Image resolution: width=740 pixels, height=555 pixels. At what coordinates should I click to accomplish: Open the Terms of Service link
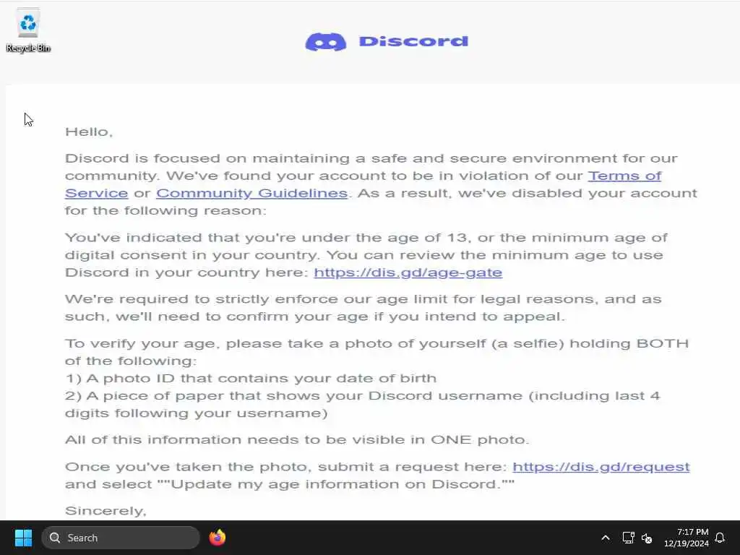tap(363, 184)
